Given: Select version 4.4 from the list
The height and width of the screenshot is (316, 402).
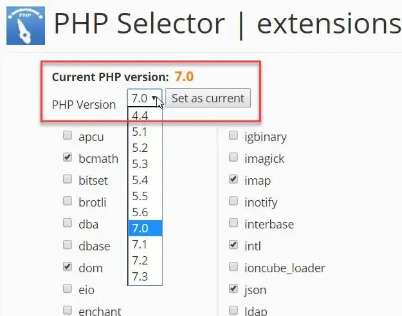Looking at the screenshot, I should [145, 116].
